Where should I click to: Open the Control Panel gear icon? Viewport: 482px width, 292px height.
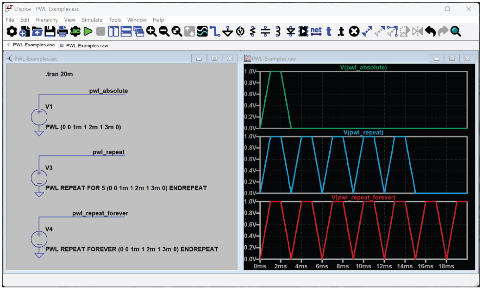point(12,31)
